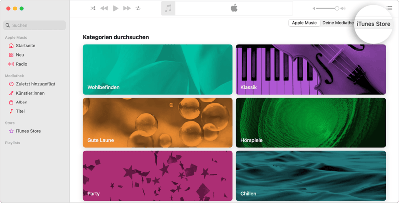Screen dimensions: 399x203
Task: Click the Suchen search field
Action: click(x=35, y=25)
